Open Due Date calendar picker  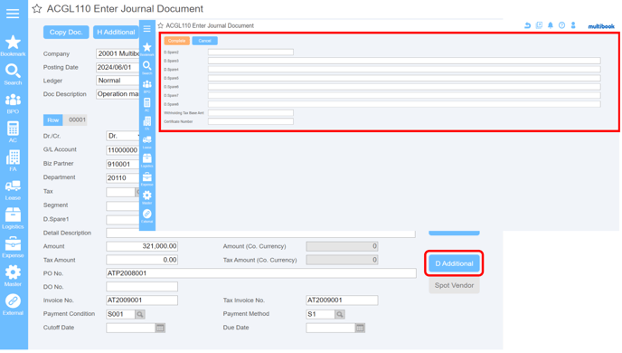pyautogui.click(x=360, y=328)
